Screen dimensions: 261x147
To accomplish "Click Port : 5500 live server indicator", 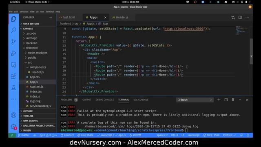I will [x=211, y=135].
